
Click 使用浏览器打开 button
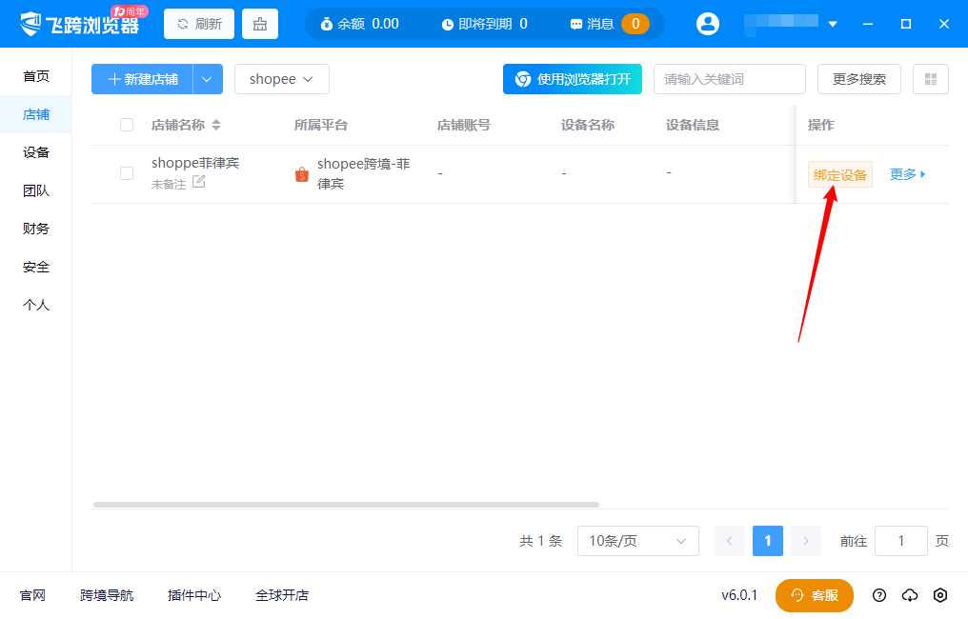[573, 79]
